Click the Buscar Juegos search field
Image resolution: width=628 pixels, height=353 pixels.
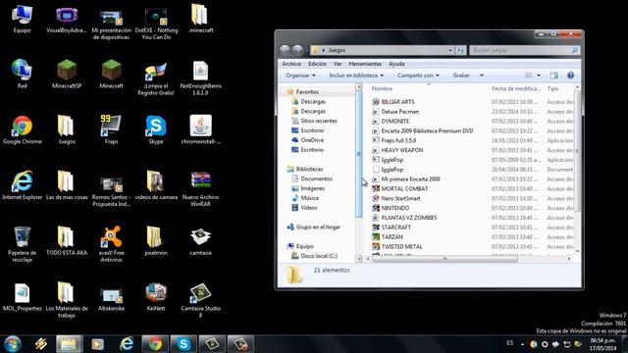(x=524, y=50)
